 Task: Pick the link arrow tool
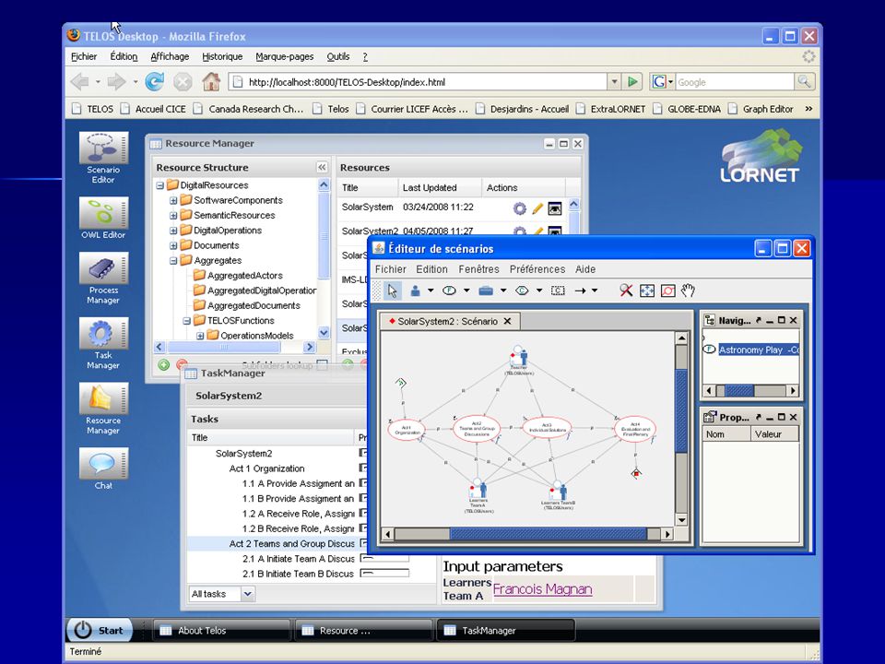coord(580,290)
